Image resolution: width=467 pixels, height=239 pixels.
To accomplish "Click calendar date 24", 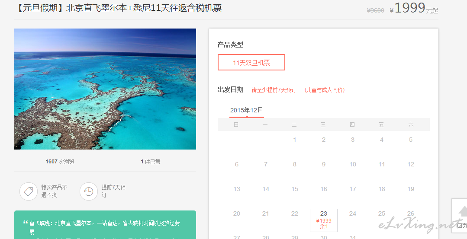I will tap(353, 214).
